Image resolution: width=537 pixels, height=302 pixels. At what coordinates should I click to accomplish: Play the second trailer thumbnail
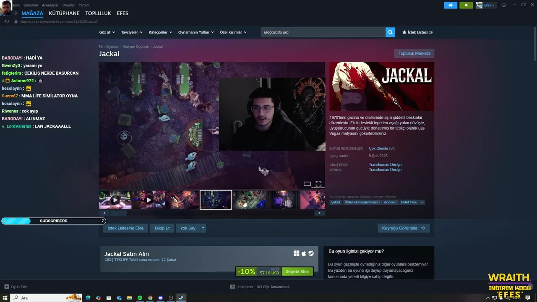(x=149, y=200)
